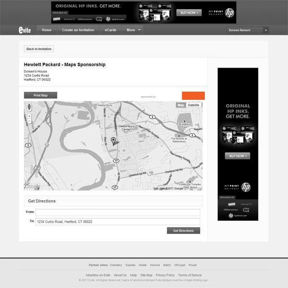288x288 pixels.
Task: Click the '1234 Curtis Road' address line
Action: pos(36,75)
